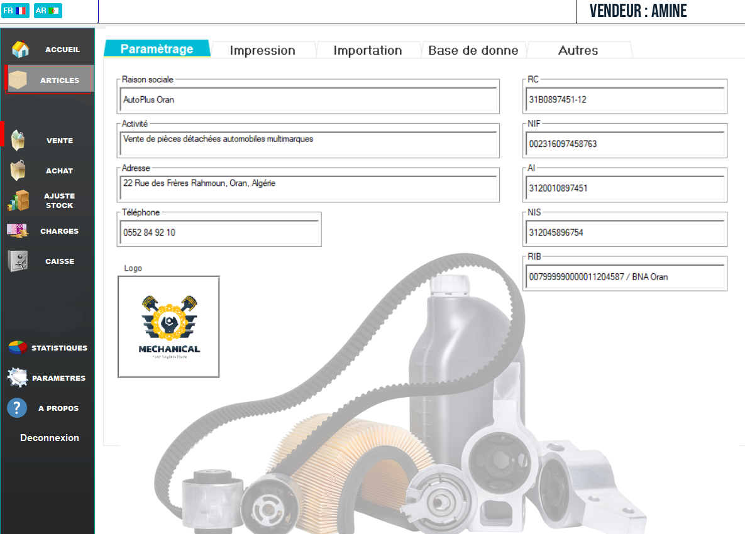
Task: Click the Charges money icon
Action: 18,231
